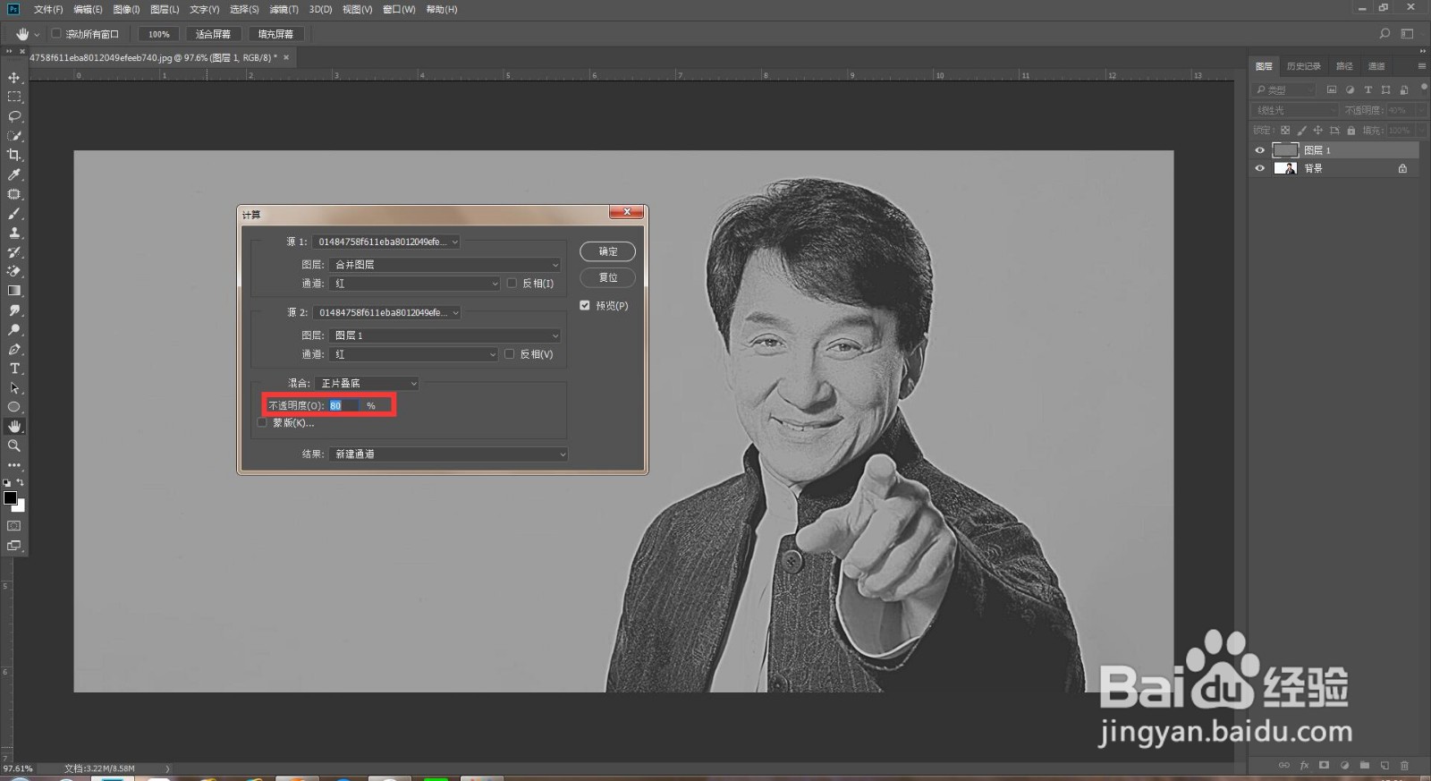Select the Pen tool

(14, 349)
